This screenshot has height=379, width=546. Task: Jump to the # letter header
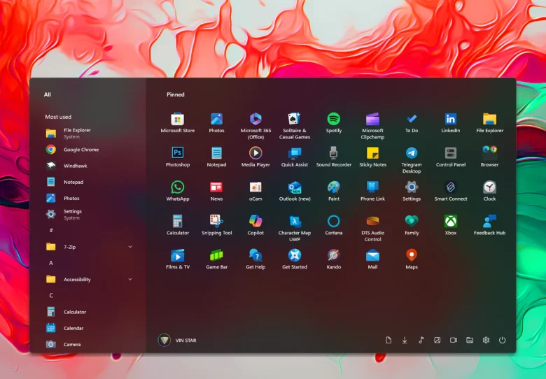51,230
